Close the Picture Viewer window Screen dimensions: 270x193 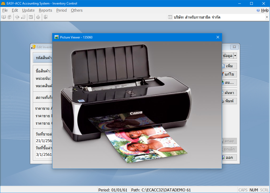click(218, 37)
